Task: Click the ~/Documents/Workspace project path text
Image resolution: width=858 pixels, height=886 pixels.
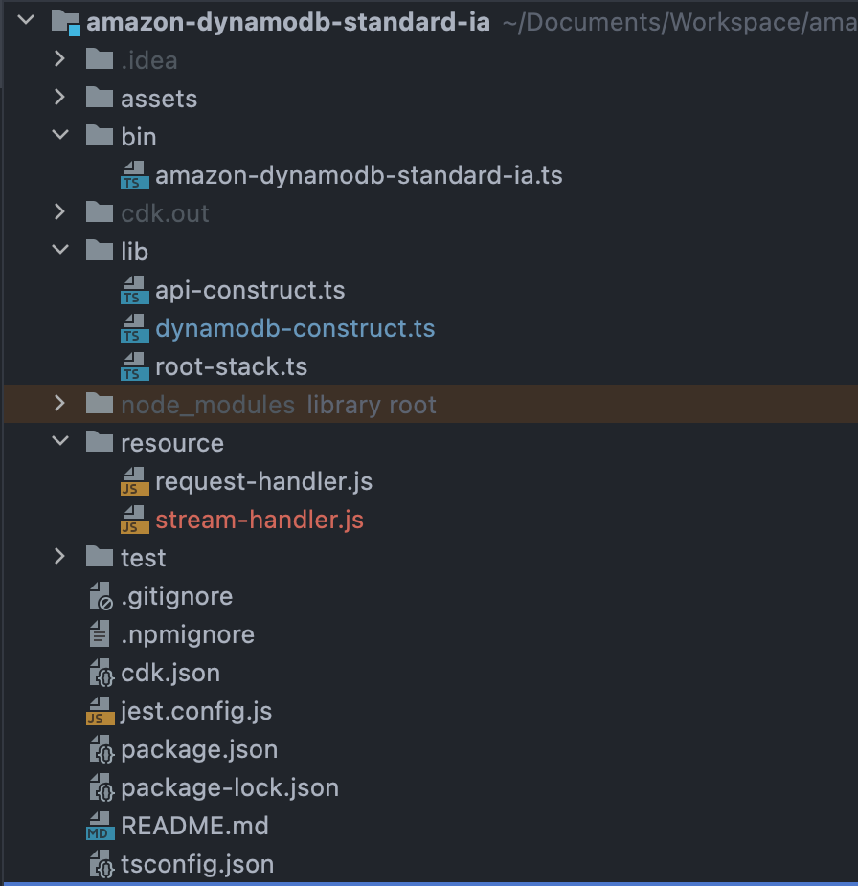Action: [x=680, y=23]
